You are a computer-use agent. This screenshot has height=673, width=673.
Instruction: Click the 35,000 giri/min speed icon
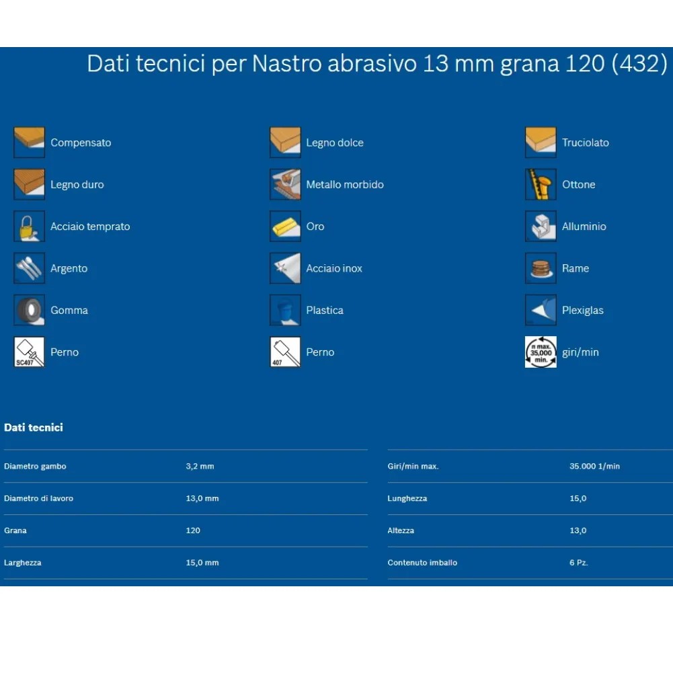541,352
